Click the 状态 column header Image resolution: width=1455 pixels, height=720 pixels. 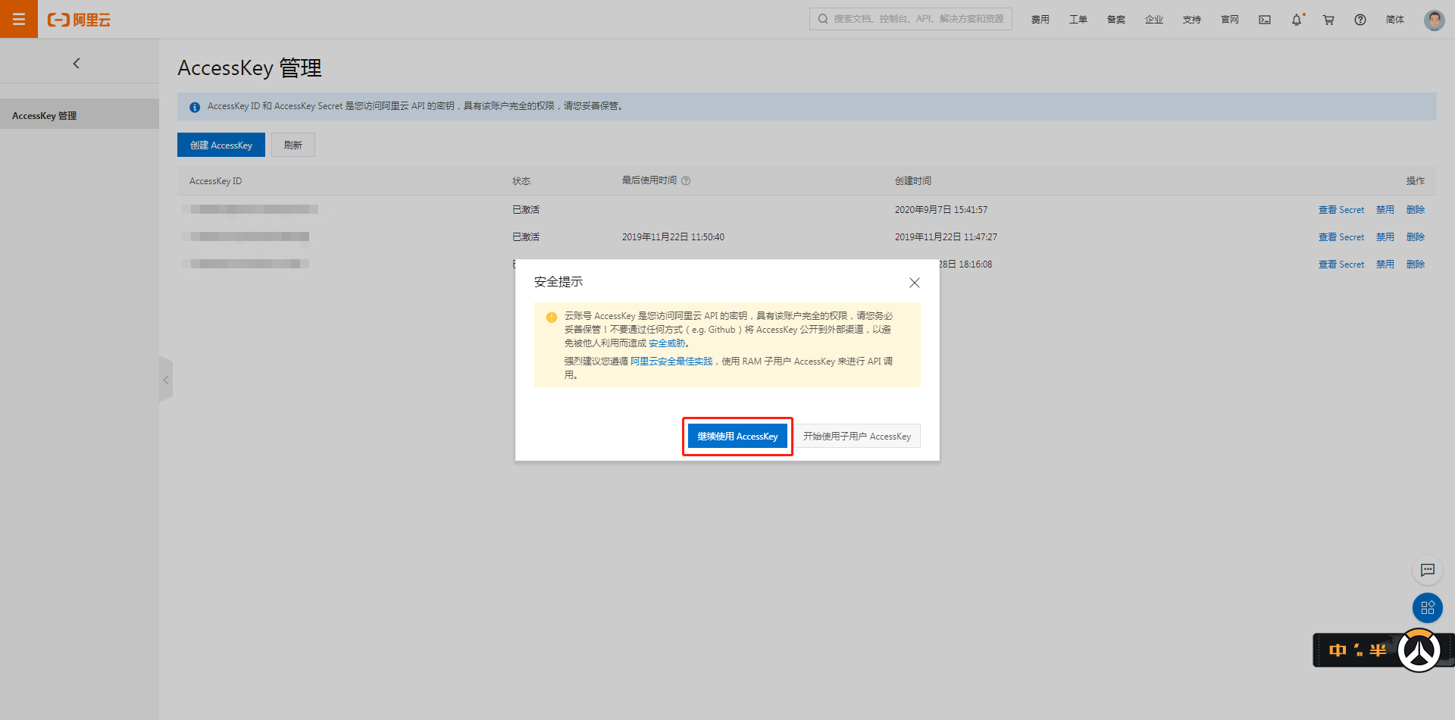coord(521,181)
